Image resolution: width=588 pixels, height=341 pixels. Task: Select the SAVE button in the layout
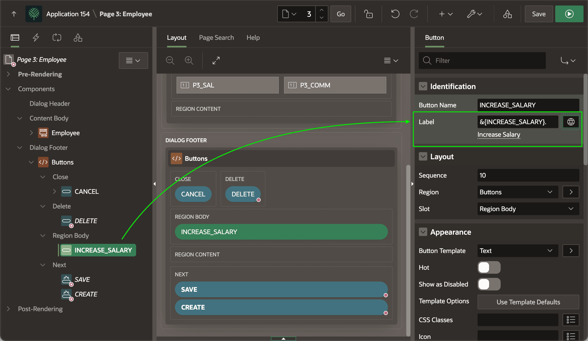click(x=281, y=289)
